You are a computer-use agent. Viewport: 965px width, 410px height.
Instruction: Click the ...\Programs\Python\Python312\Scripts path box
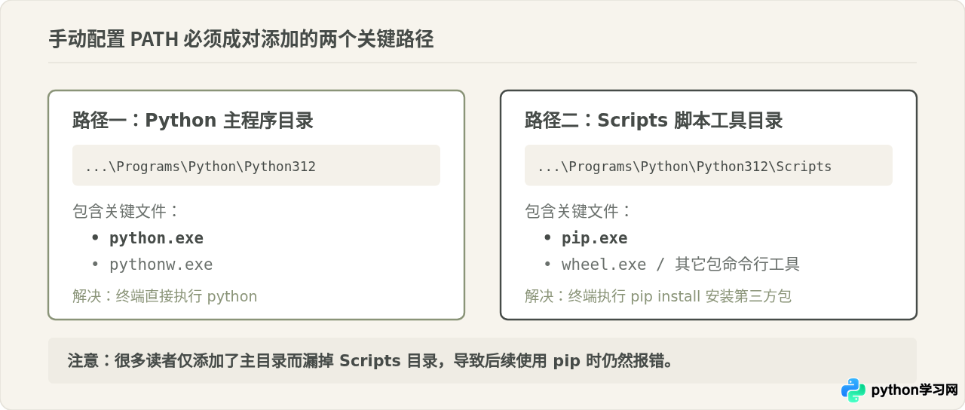(x=709, y=165)
